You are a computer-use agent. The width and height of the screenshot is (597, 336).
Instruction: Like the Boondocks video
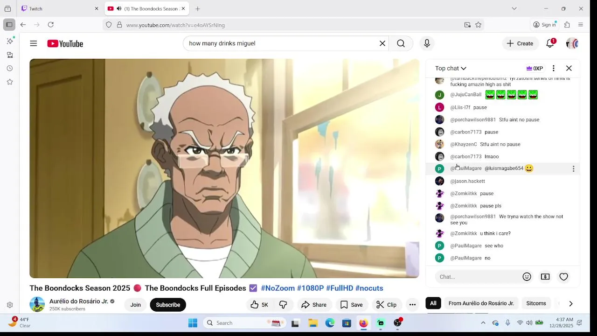pyautogui.click(x=259, y=305)
